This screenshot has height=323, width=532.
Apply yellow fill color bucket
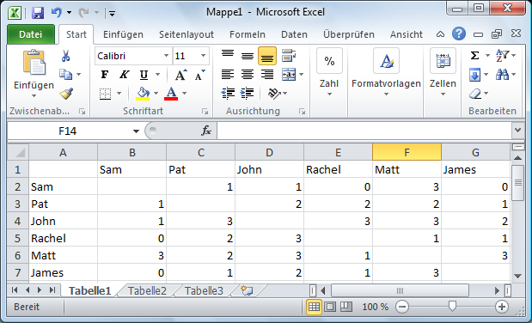tap(143, 94)
